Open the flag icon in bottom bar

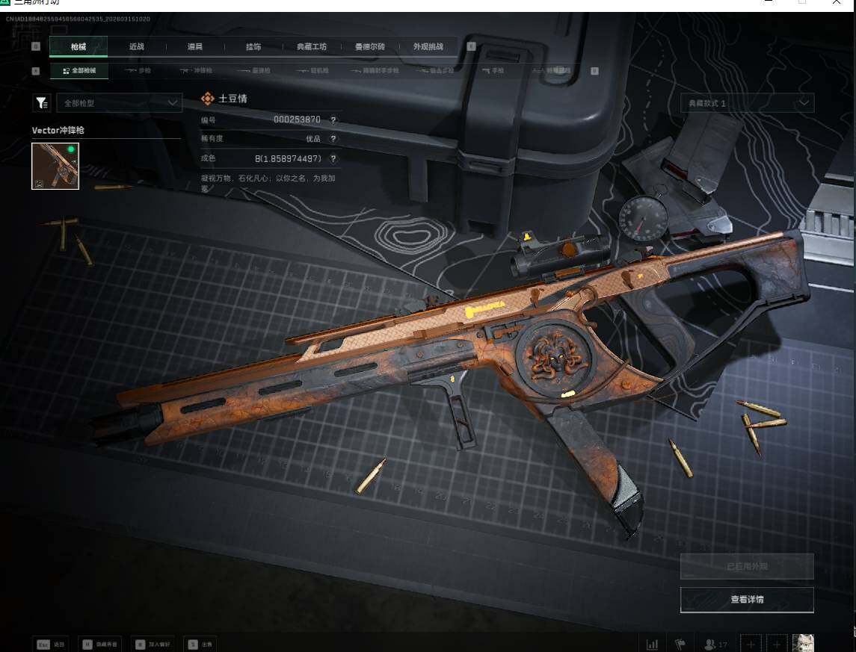click(680, 645)
